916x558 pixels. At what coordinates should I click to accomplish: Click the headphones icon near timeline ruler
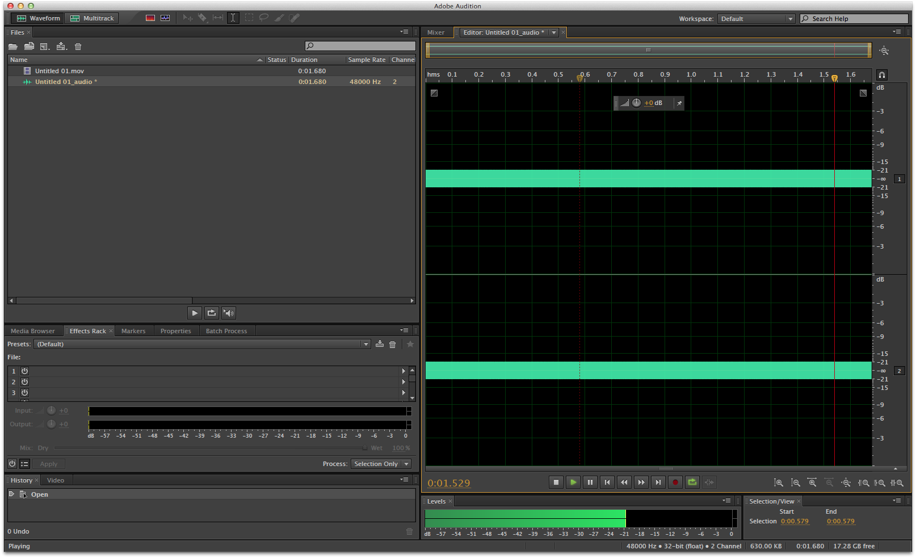tap(882, 75)
